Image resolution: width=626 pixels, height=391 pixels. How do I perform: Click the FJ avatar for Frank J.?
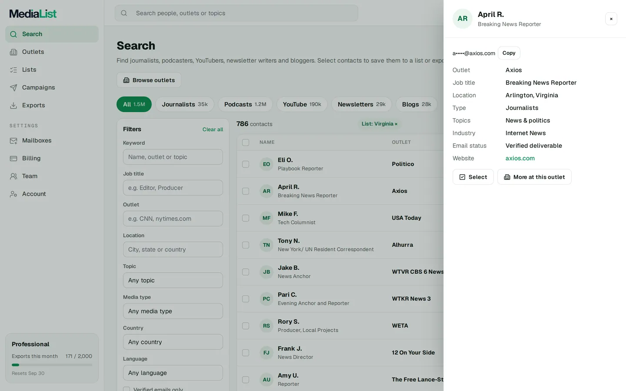pos(266,353)
